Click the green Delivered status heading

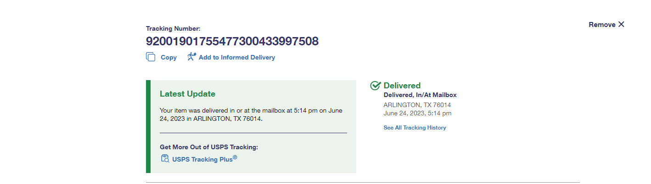(402, 86)
